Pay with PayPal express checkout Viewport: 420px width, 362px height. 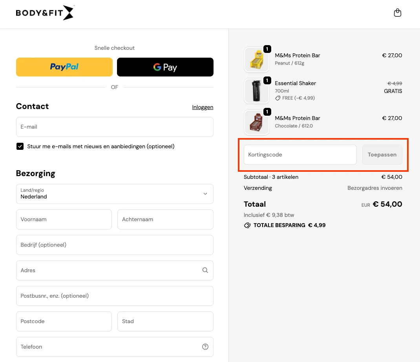pos(64,67)
